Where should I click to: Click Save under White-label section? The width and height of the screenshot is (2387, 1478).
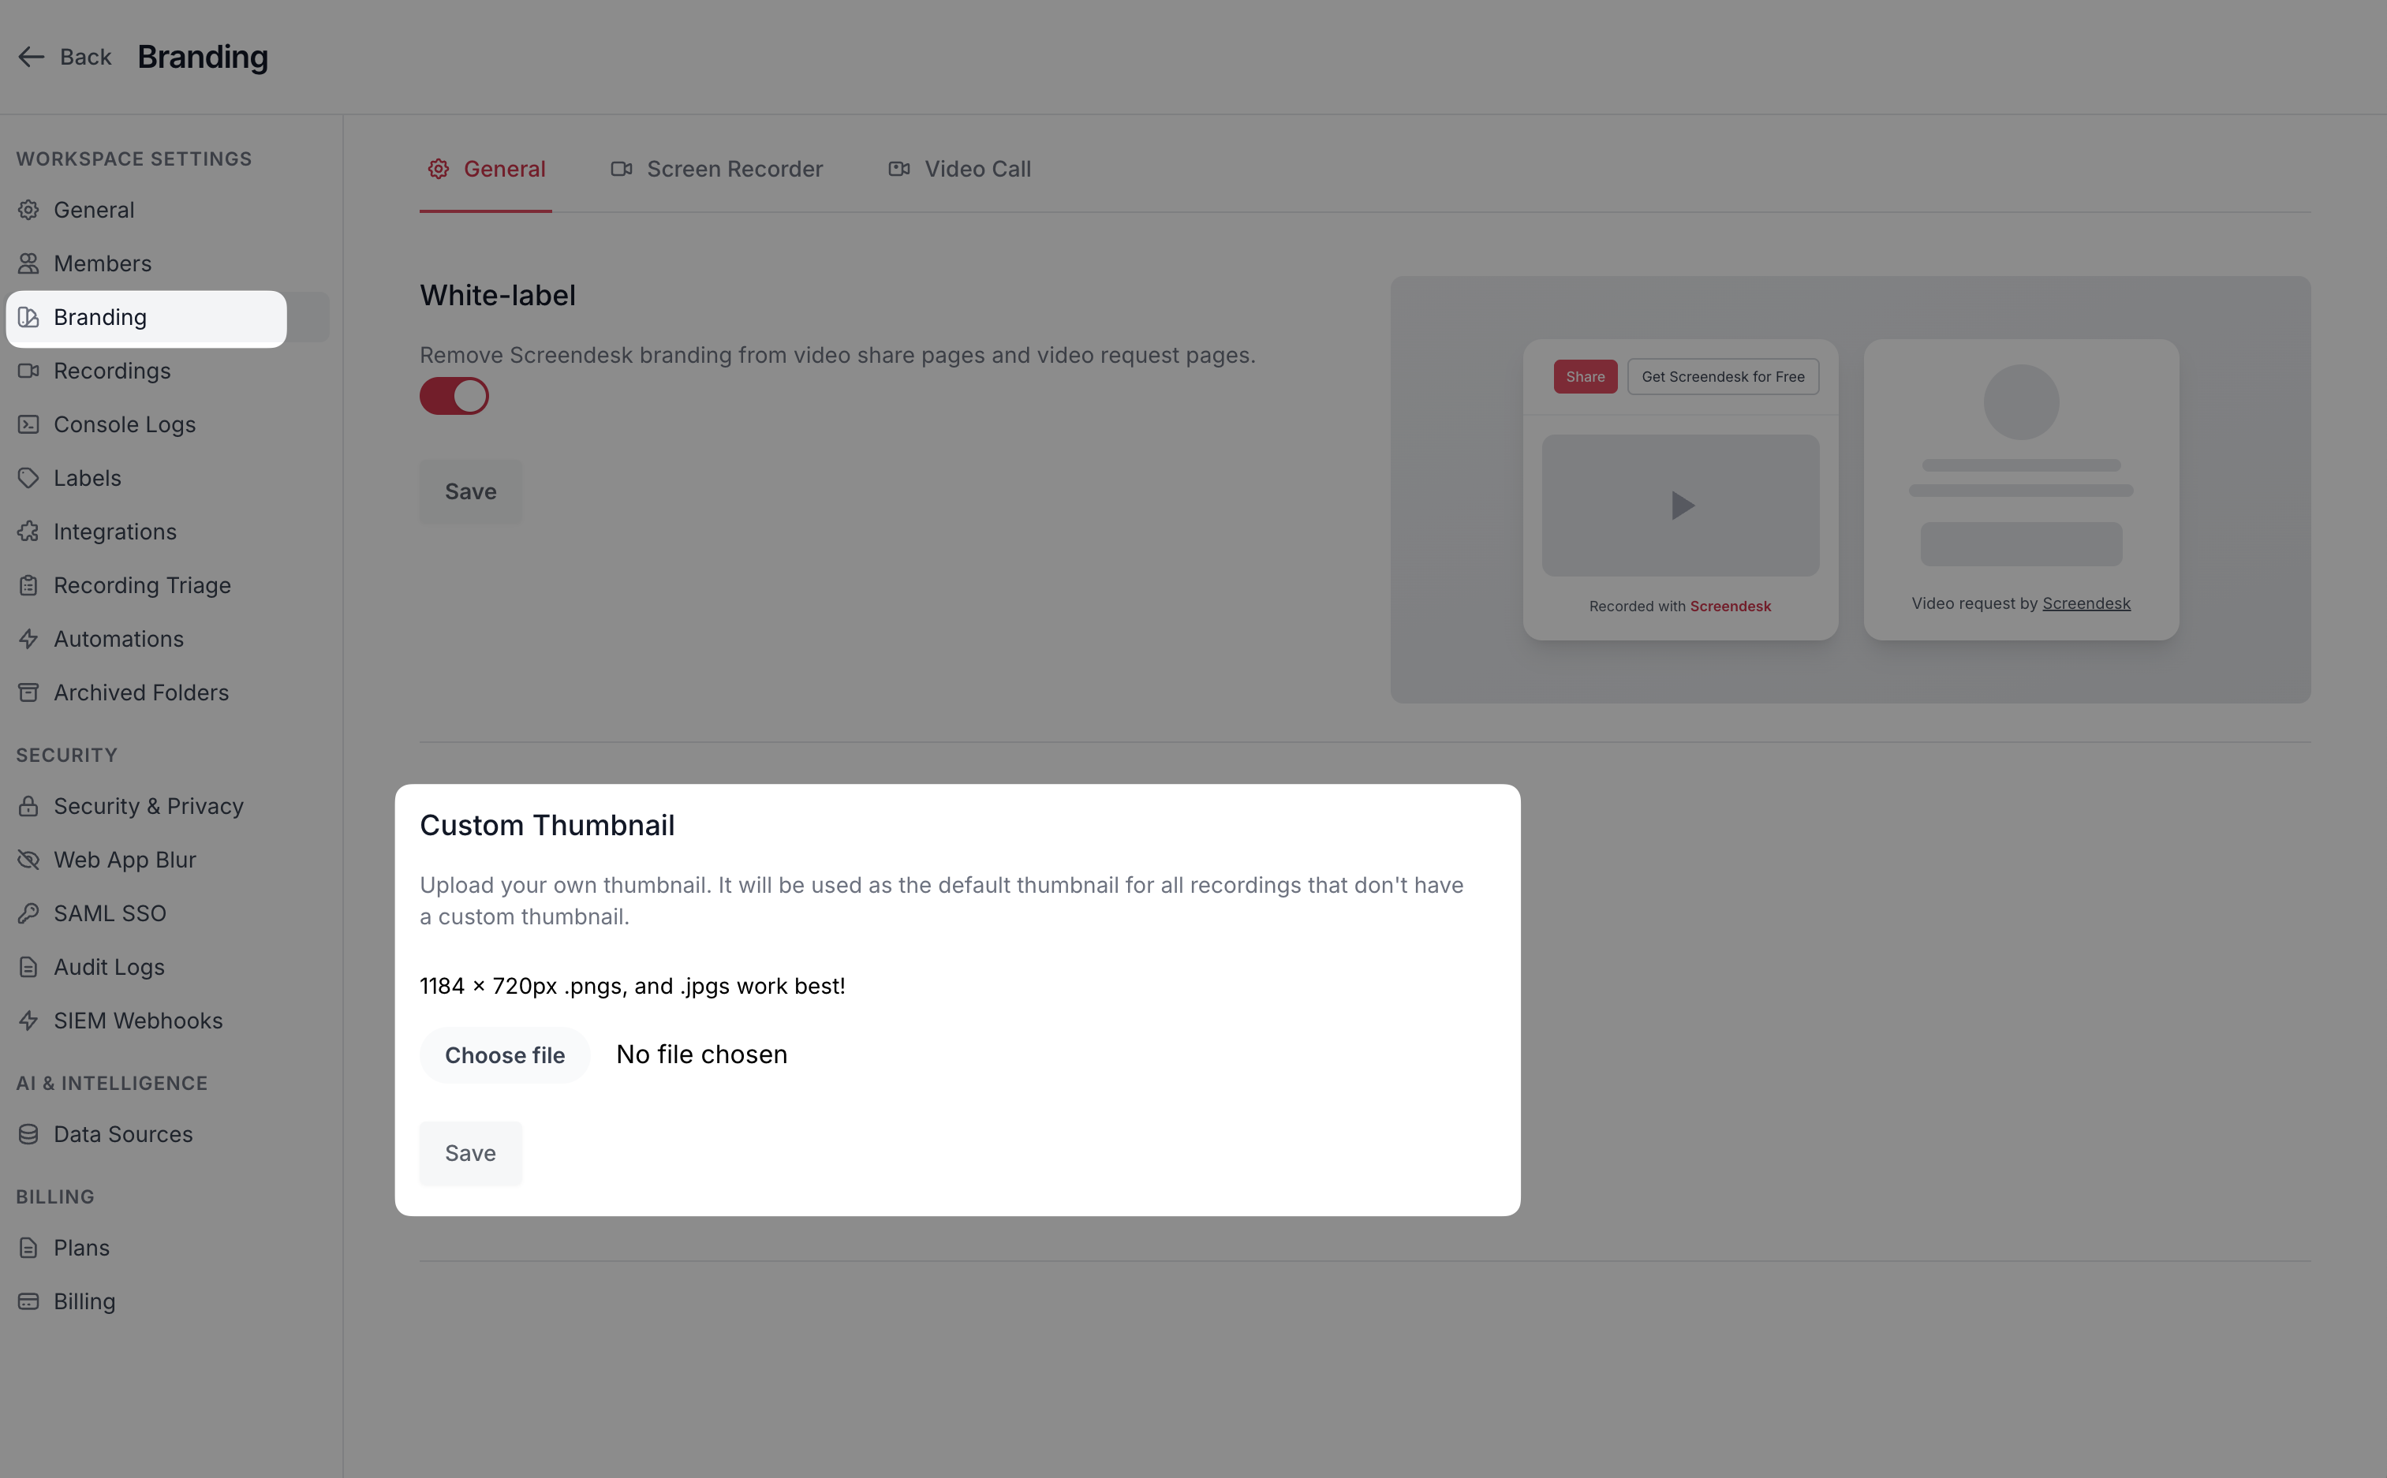470,491
